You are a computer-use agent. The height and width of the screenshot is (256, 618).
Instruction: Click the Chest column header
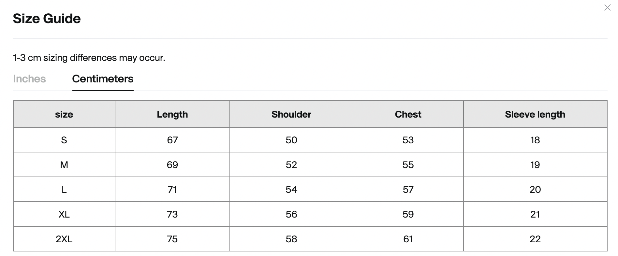[x=408, y=114]
